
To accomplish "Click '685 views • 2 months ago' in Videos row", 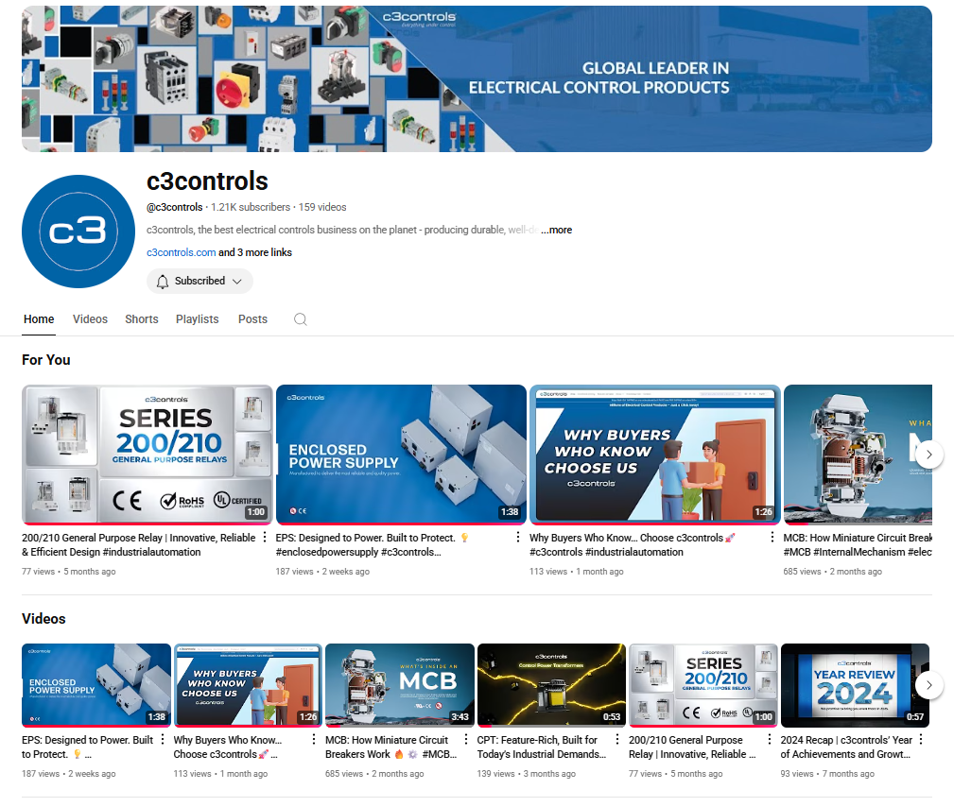I will (374, 774).
